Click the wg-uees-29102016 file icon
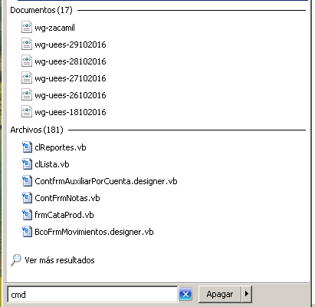This screenshot has height=307, width=315. [27, 45]
